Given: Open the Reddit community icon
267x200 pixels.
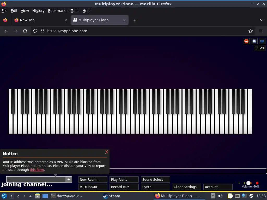Looking at the screenshot, I should 246,41.
